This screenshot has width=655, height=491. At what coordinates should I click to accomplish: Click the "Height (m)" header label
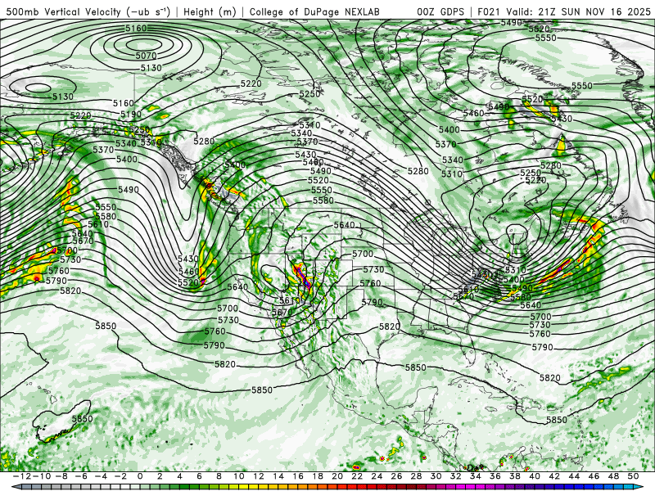coord(210,11)
